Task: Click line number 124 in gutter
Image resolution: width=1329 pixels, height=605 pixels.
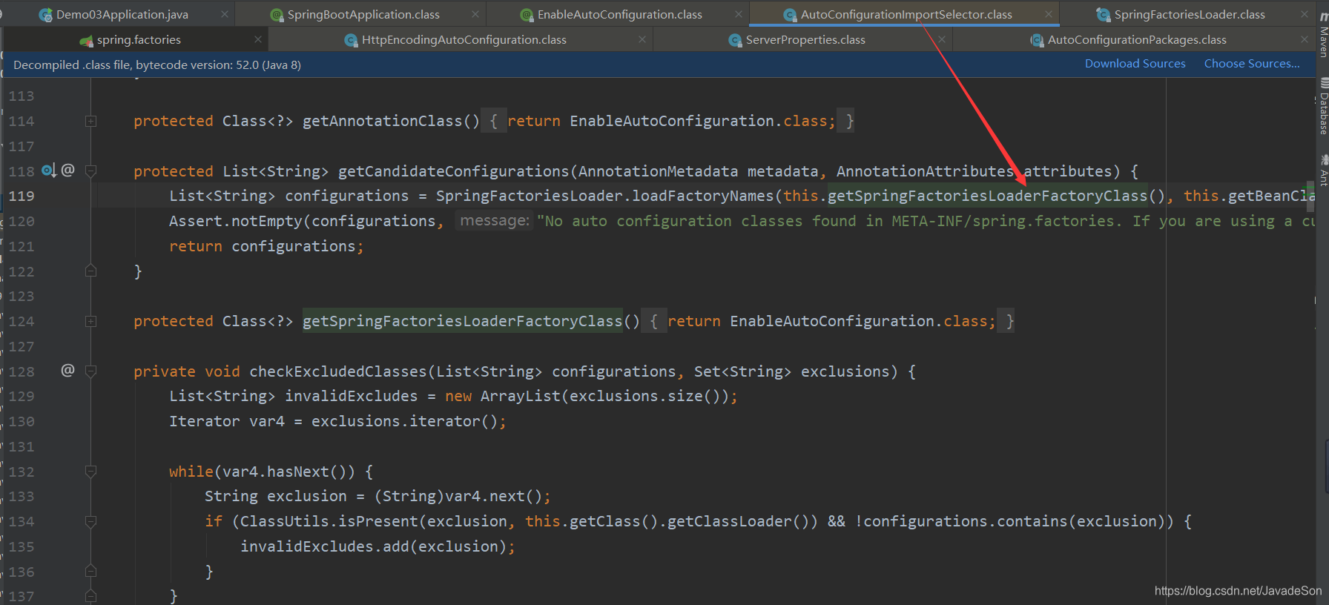Action: (22, 321)
